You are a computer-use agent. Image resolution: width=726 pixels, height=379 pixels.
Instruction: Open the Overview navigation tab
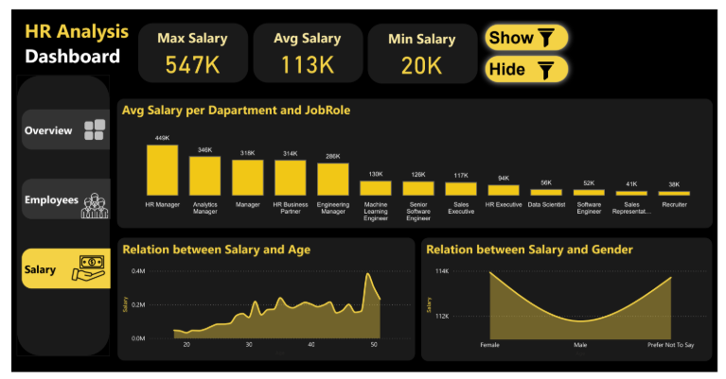[65, 130]
